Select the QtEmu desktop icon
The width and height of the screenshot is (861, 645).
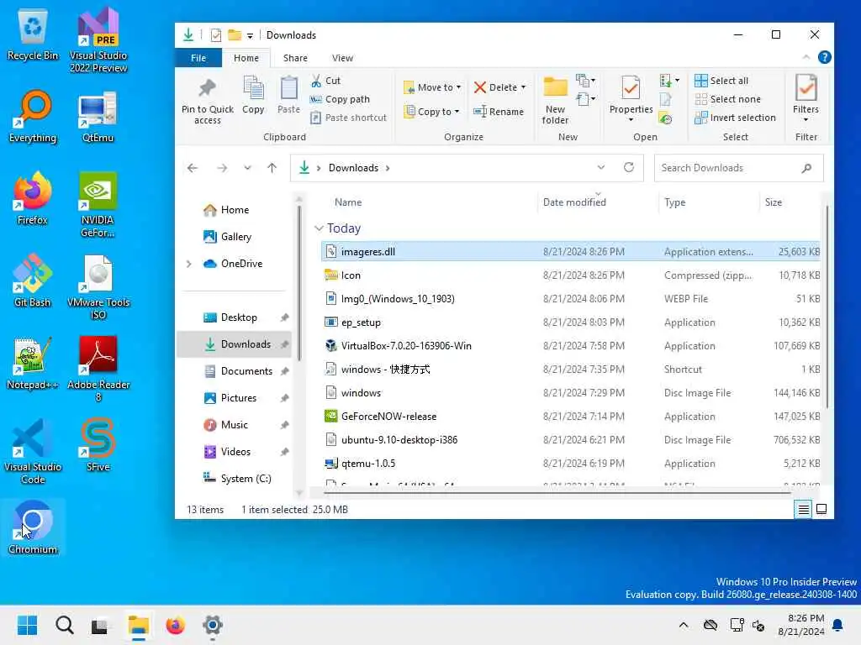[98, 116]
